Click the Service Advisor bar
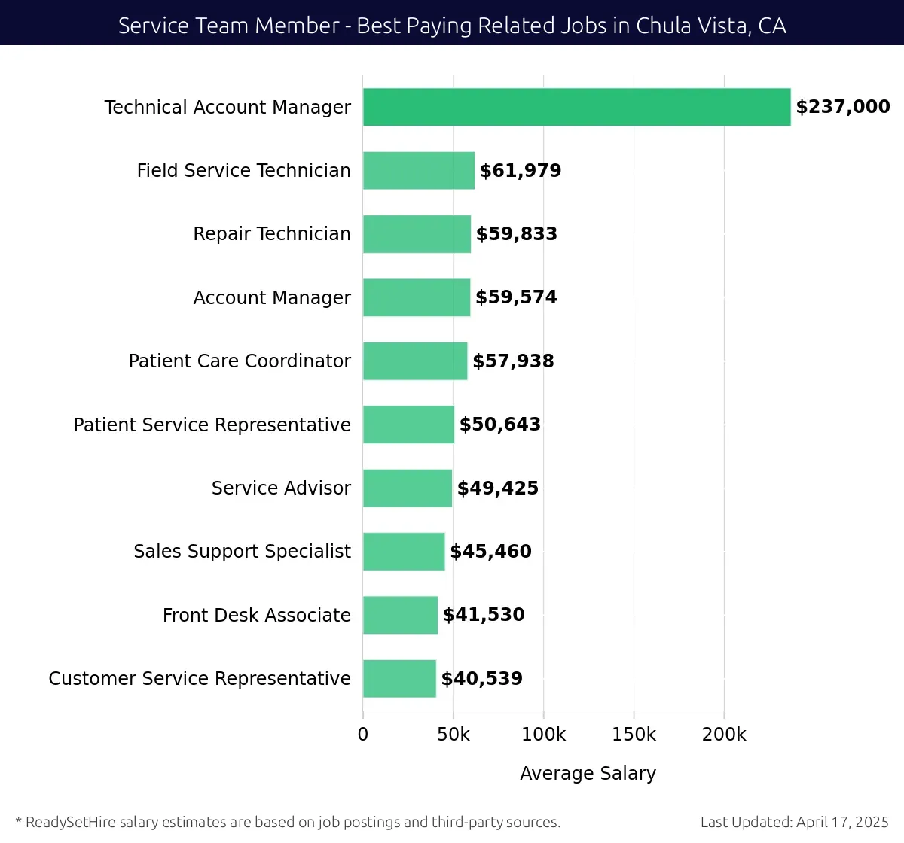 click(x=408, y=488)
